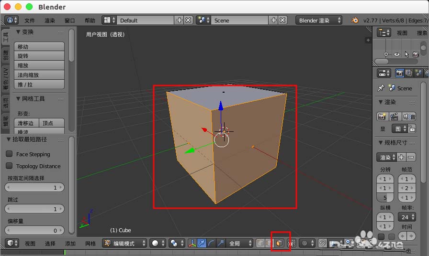The image size is (429, 256).
Task: Click the 移动 button
Action: 39,46
